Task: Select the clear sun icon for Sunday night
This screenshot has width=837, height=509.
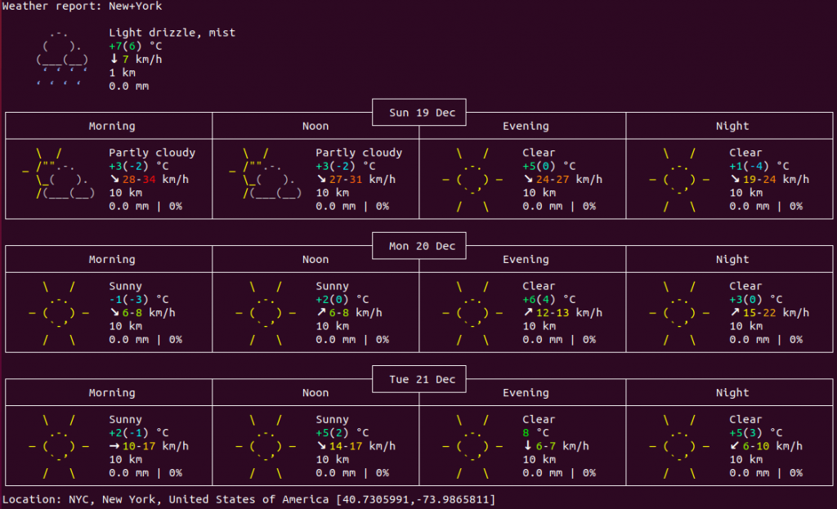Action: point(679,180)
